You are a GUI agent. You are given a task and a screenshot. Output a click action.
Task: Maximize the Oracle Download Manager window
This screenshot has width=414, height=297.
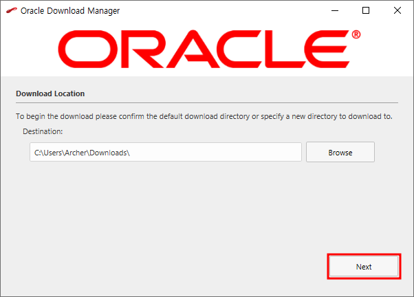pyautogui.click(x=366, y=10)
